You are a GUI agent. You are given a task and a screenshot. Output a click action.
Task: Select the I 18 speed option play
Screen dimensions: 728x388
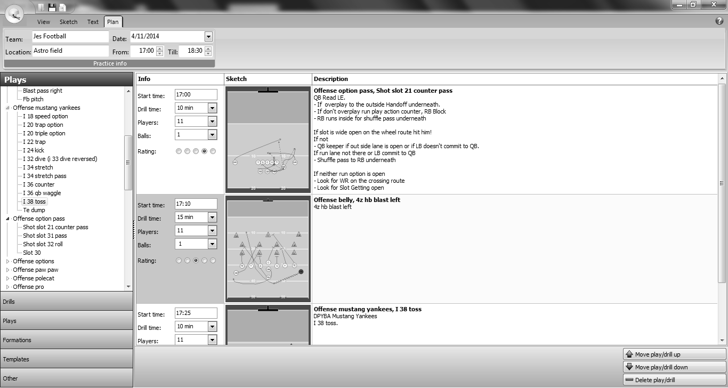point(45,116)
